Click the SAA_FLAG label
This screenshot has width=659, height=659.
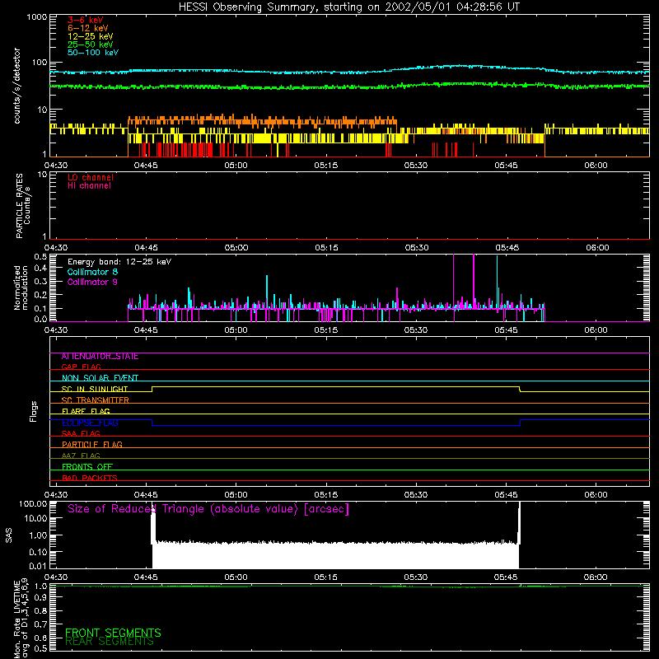[x=81, y=433]
